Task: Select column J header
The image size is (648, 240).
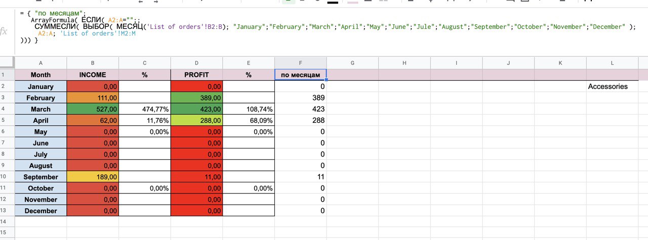Action: (x=508, y=63)
